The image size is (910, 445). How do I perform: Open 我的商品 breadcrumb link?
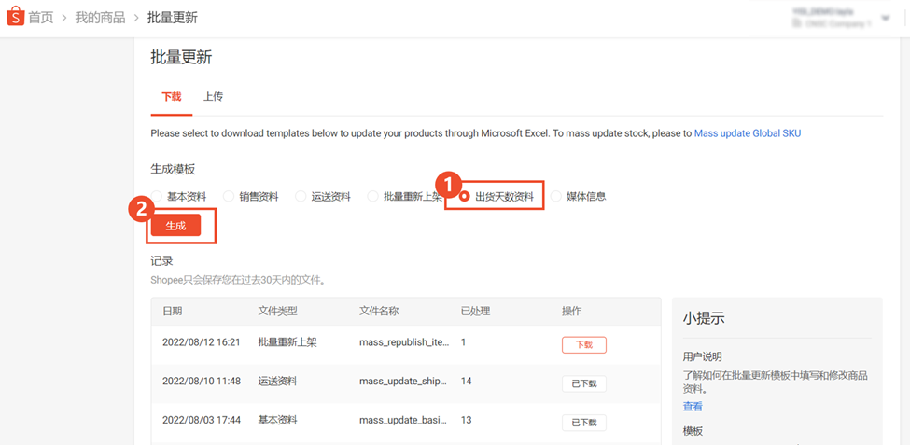click(x=100, y=18)
